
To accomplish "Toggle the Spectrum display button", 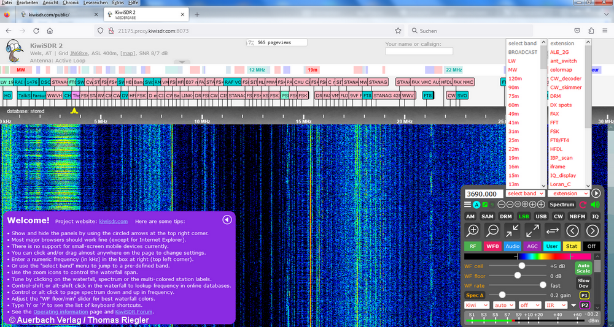I will [562, 205].
